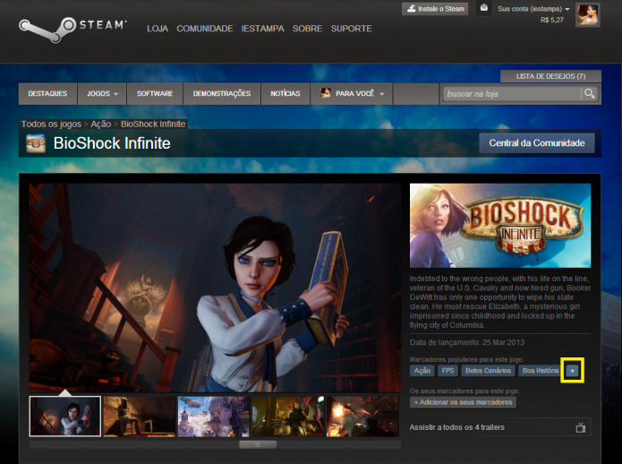Go to SOBRE page
Screen dimensions: 622x464
pos(308,29)
